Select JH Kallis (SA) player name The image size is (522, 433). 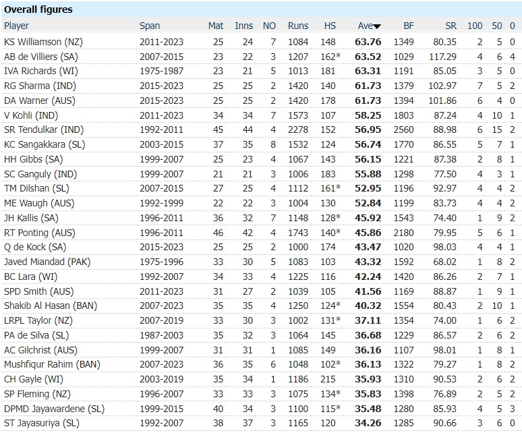(x=31, y=218)
